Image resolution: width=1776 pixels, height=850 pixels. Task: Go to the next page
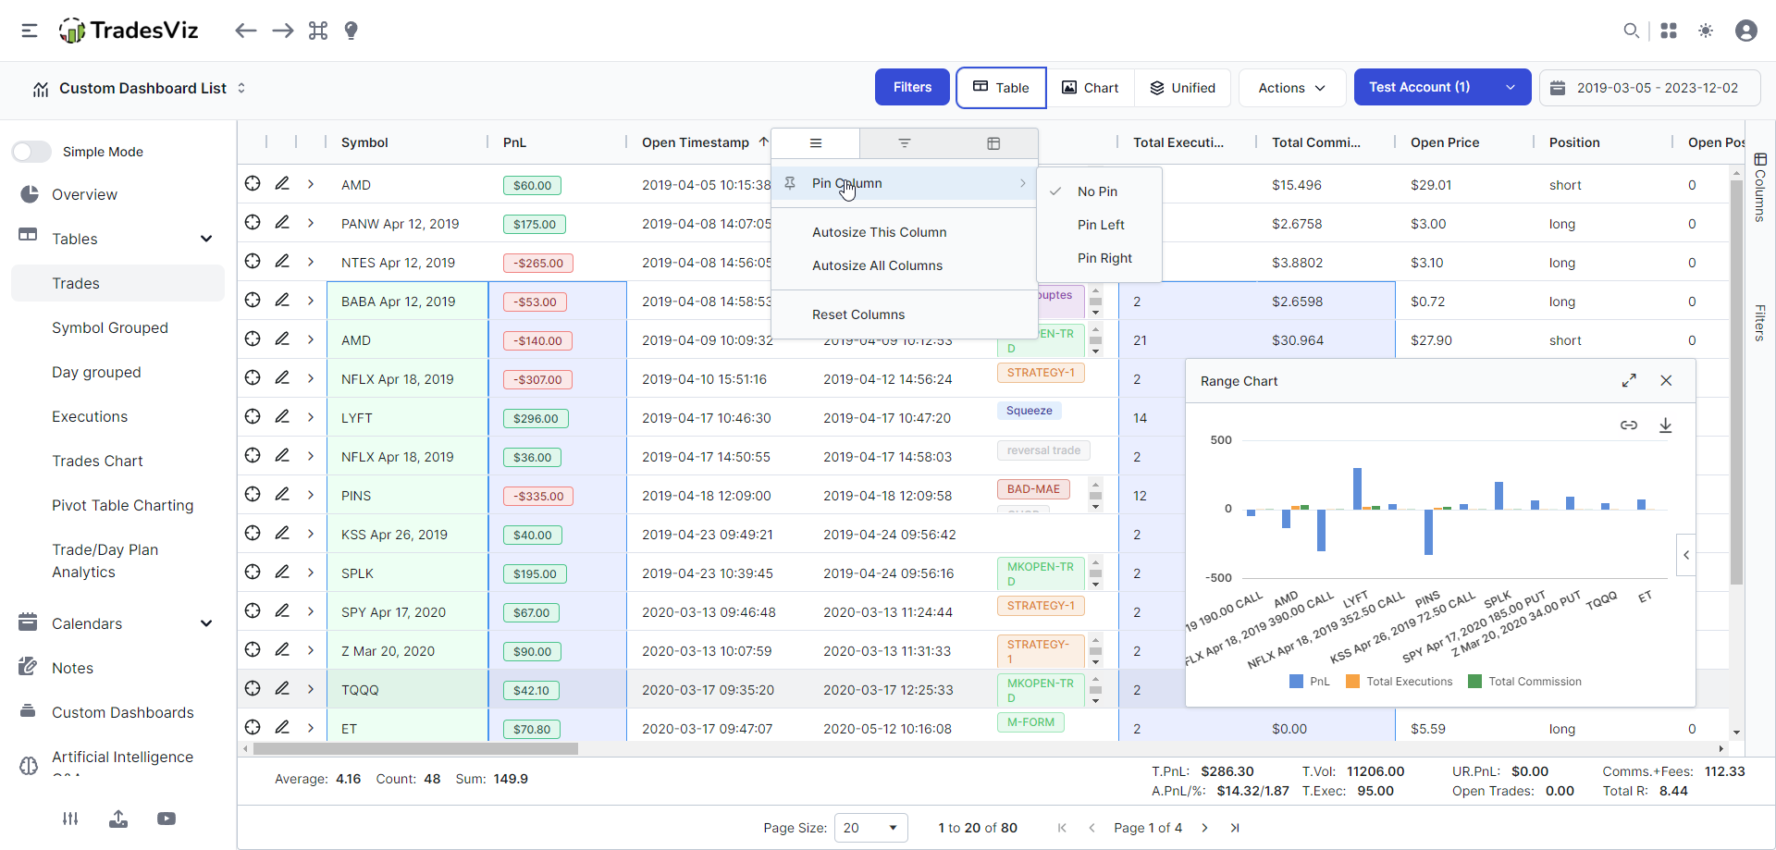1204,828
